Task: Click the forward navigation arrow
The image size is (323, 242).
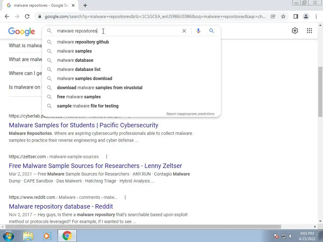Action: point(17,16)
